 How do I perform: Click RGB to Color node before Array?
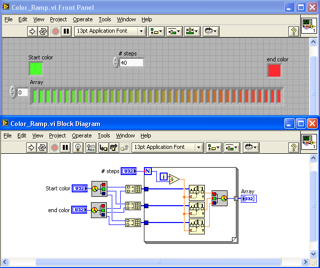pyautogui.click(x=220, y=198)
